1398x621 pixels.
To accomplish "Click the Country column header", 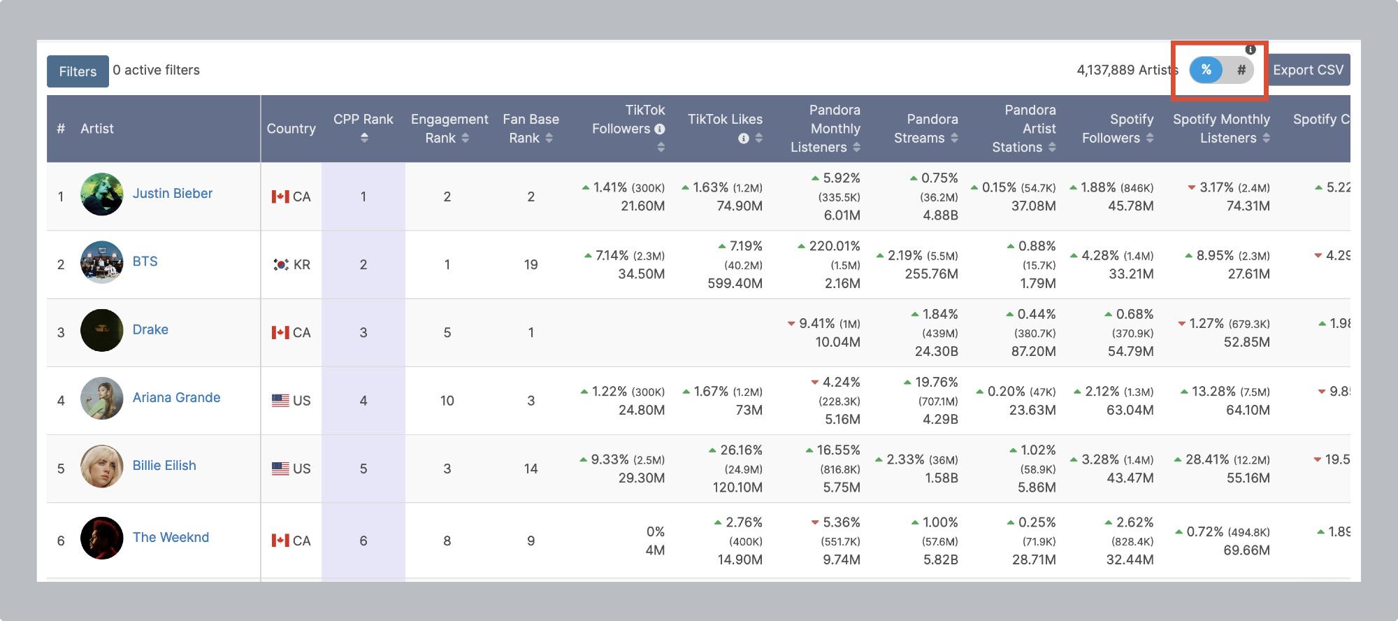I will [291, 129].
